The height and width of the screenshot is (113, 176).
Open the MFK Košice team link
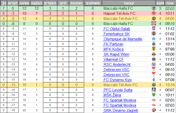click(x=114, y=49)
